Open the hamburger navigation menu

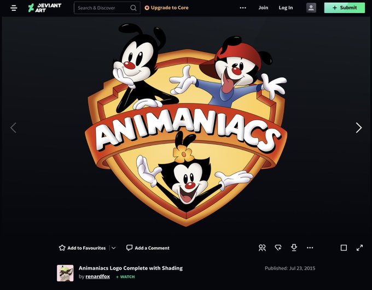point(14,8)
